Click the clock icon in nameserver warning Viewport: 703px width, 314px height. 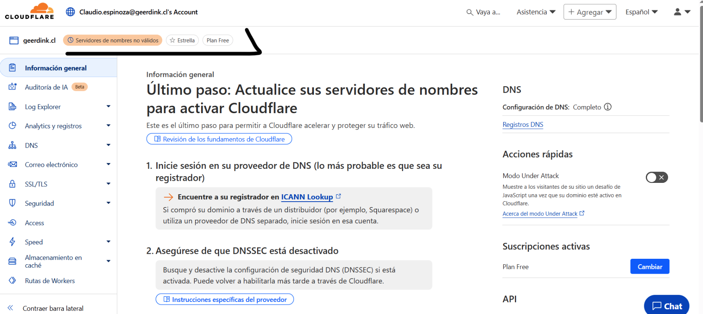click(71, 40)
